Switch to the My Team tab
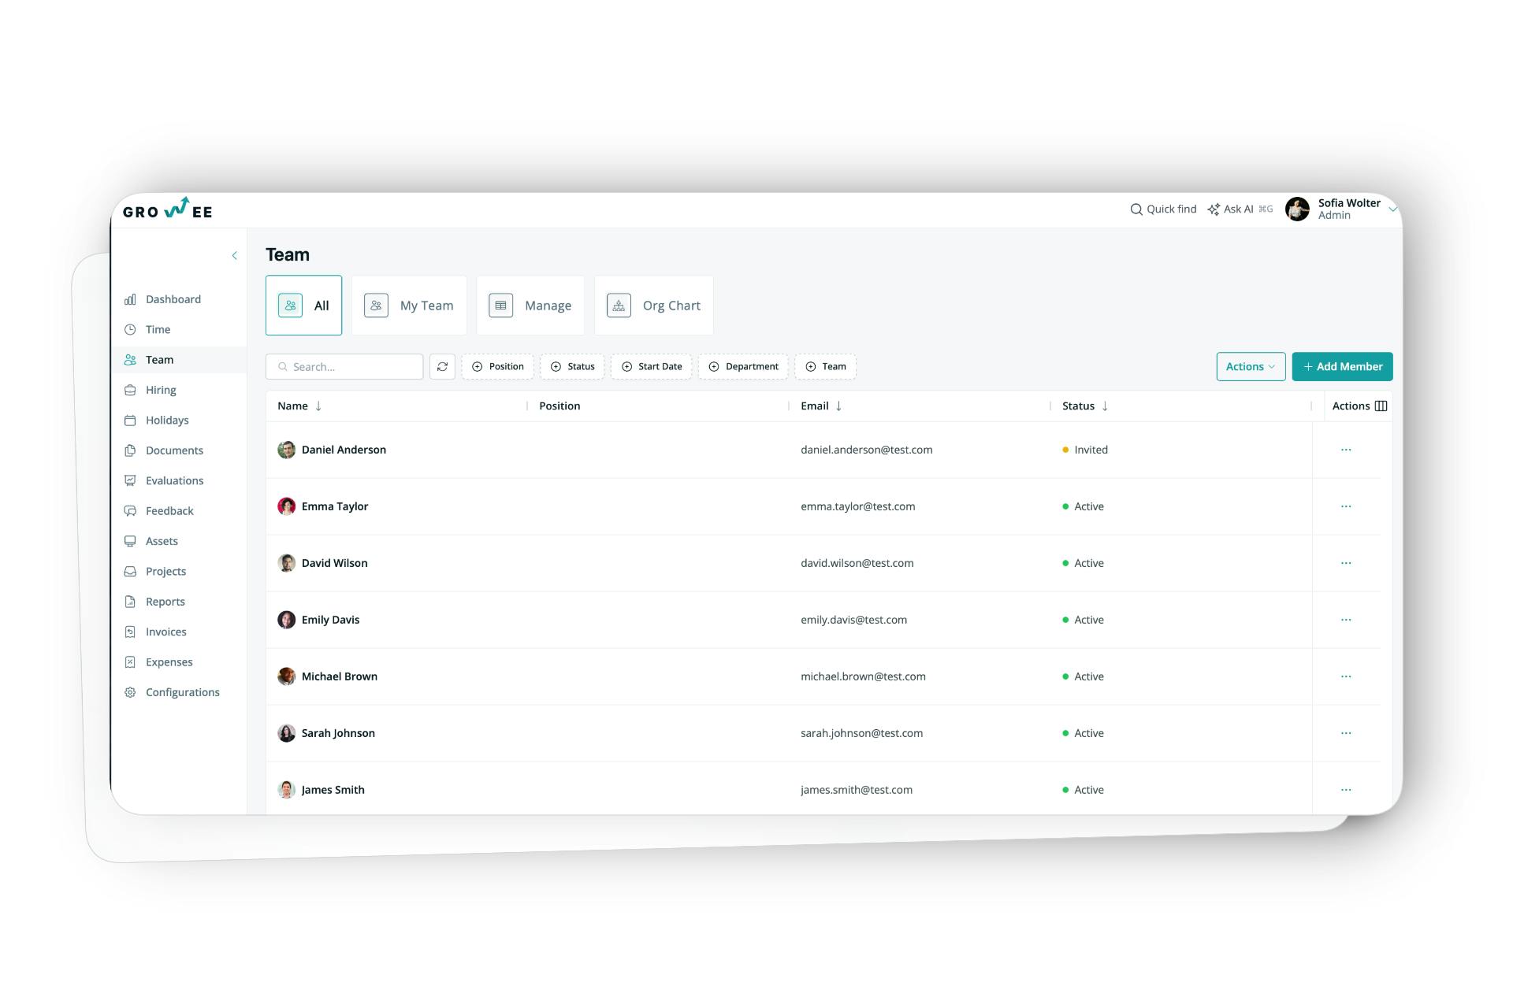Image resolution: width=1513 pixels, height=1008 pixels. tap(409, 305)
